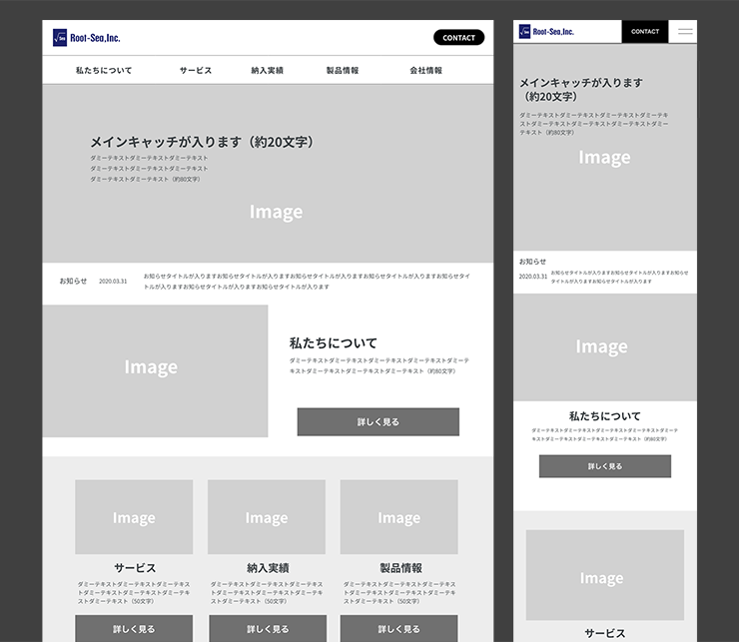Click the mobile news title text after 2020.03.31
739x642 pixels.
[619, 277]
